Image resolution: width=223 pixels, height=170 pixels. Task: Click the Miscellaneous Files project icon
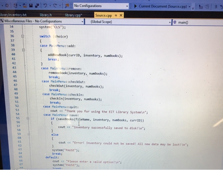pyautogui.click(x=2, y=21)
